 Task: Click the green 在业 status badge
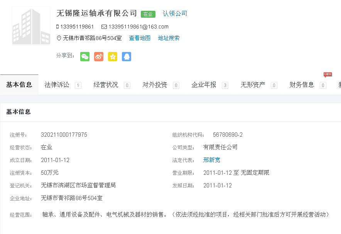148,14
